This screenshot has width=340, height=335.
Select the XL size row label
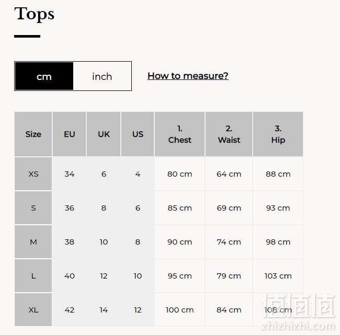click(x=33, y=309)
